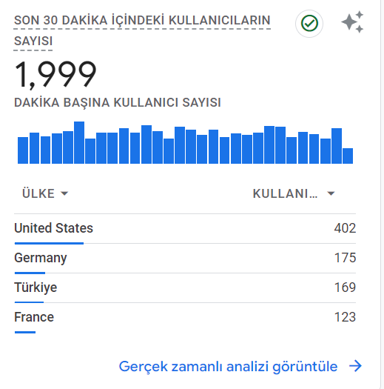This screenshot has height=389, width=384.
Task: Click the Germany blue progress bar
Action: [x=30, y=273]
